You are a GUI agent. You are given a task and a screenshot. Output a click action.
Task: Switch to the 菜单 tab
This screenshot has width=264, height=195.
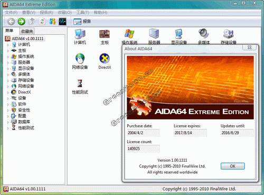tap(9, 31)
